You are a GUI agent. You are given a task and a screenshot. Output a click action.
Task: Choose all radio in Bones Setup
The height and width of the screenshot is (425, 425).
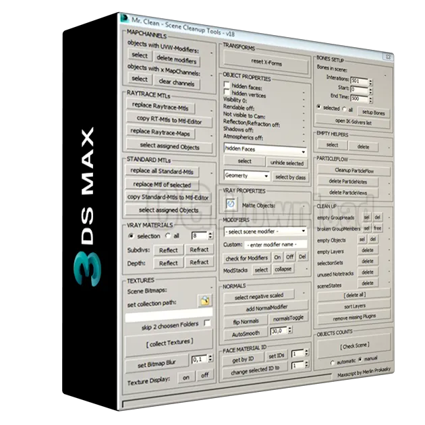click(x=344, y=109)
